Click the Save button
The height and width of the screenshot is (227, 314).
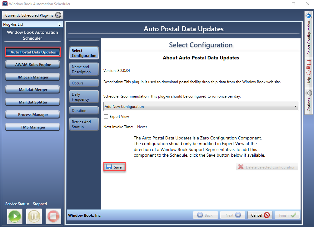(115, 167)
